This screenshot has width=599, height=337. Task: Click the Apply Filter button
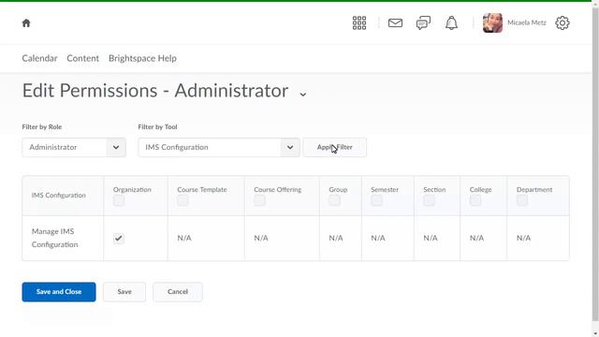tap(335, 148)
